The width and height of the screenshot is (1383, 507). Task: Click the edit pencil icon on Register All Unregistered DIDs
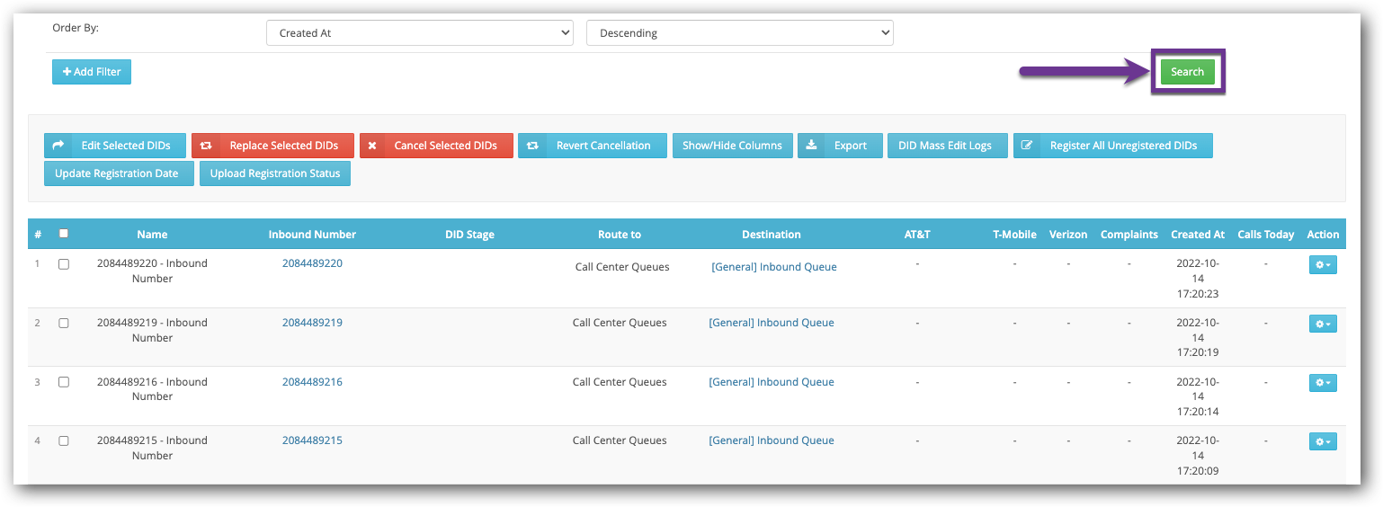pos(1027,146)
